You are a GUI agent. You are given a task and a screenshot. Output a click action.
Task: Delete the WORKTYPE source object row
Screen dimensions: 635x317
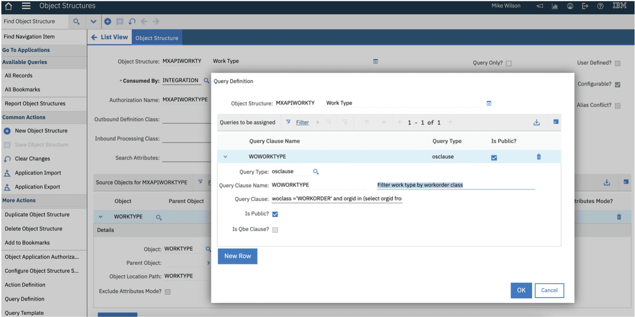pos(619,217)
